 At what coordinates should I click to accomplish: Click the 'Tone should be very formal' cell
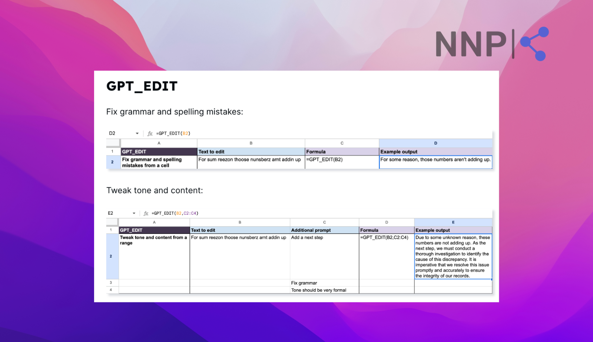tap(324, 290)
